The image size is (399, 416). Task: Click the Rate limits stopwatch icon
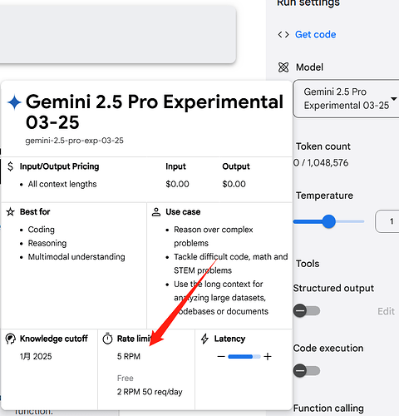107,339
